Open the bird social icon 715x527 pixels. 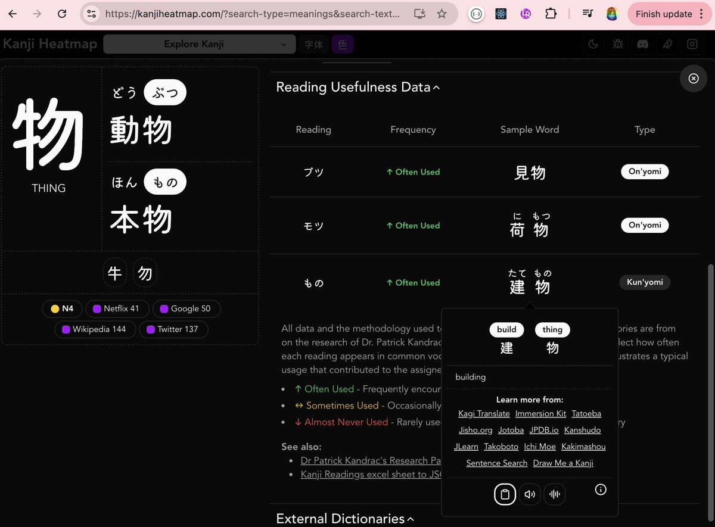click(667, 44)
